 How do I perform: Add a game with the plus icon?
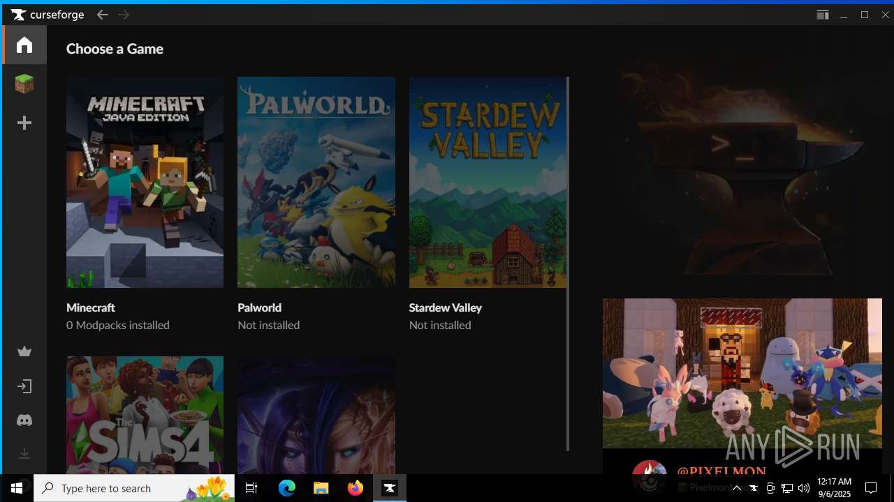click(24, 123)
